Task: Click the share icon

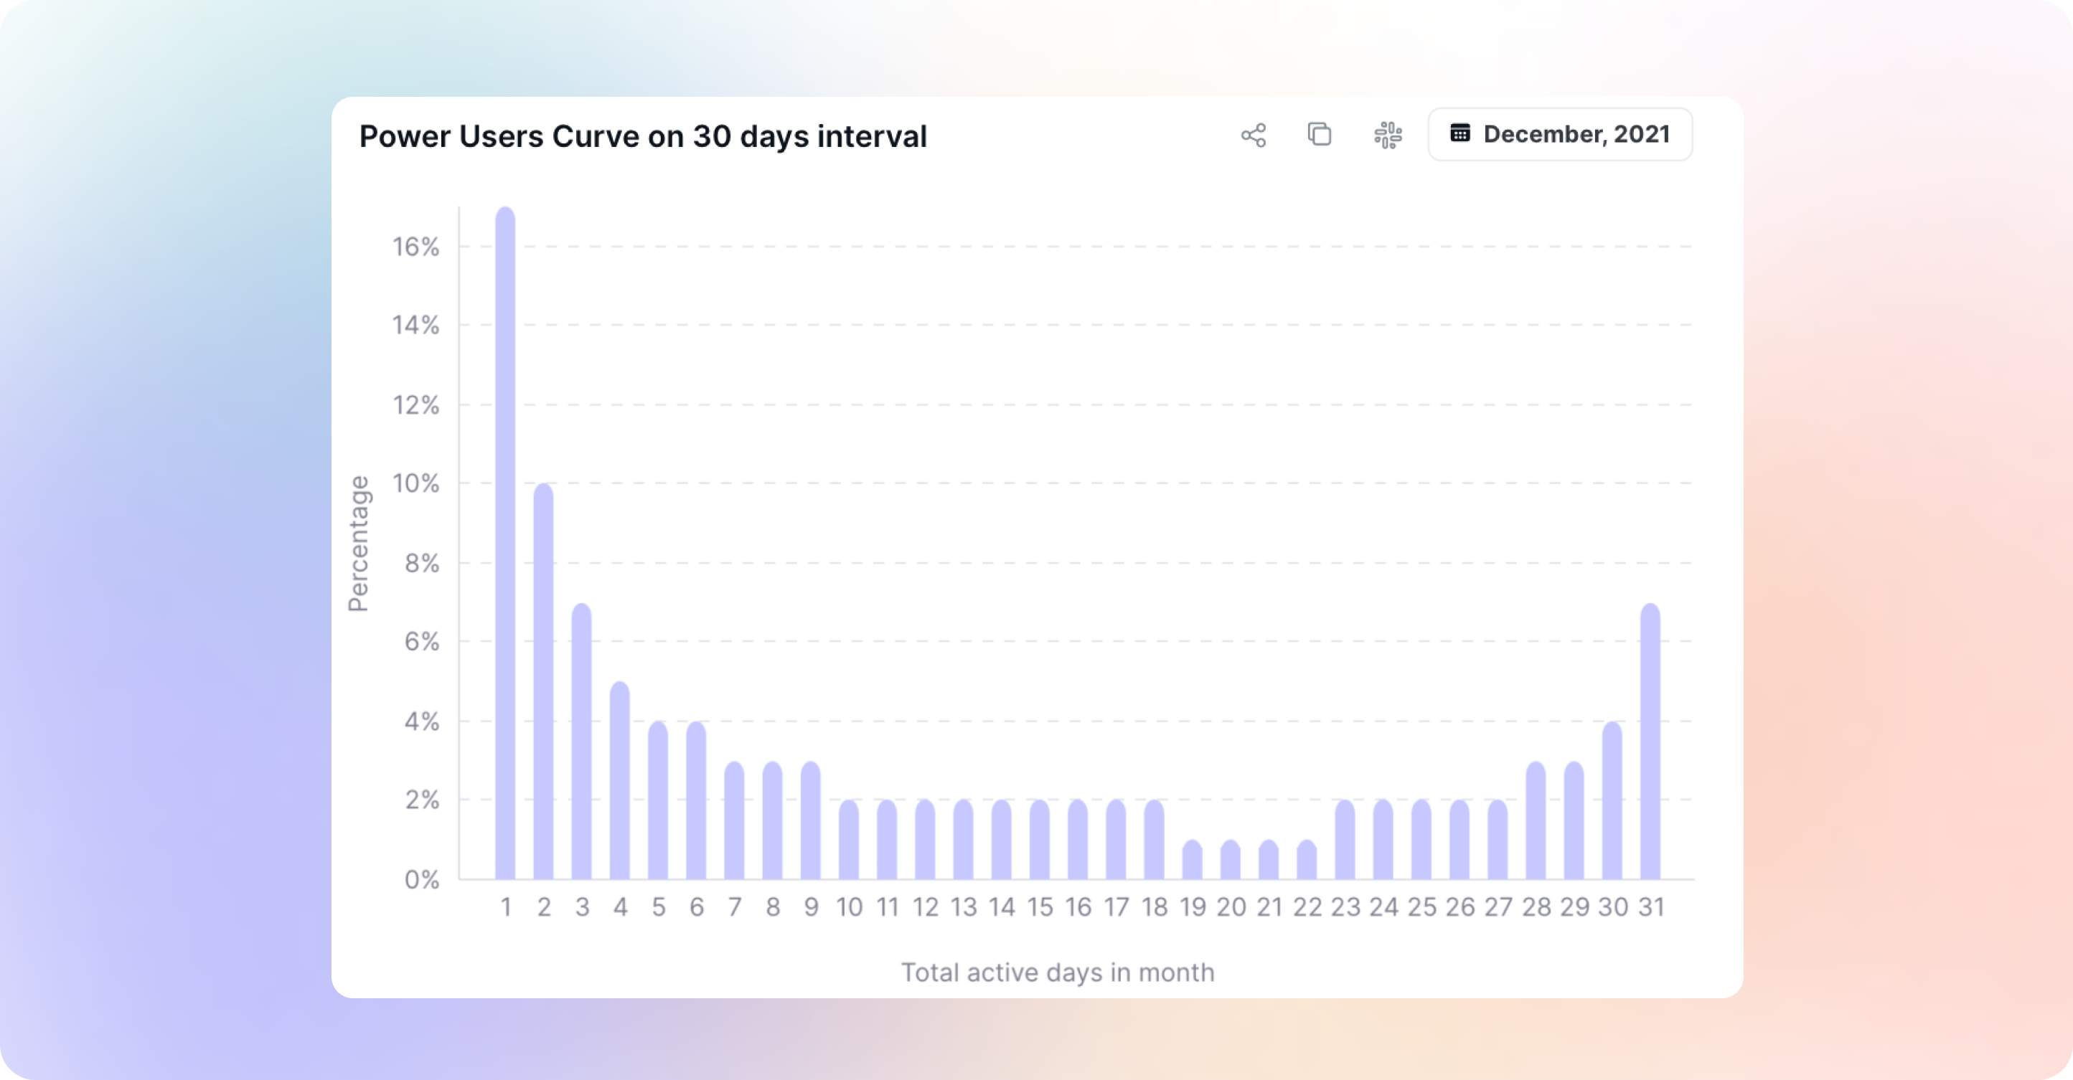Action: (x=1253, y=135)
